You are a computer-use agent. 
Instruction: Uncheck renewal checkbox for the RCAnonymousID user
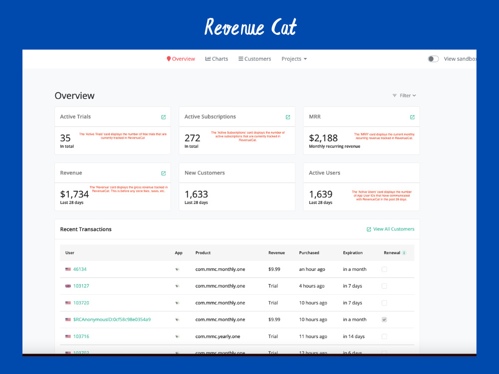(x=384, y=320)
